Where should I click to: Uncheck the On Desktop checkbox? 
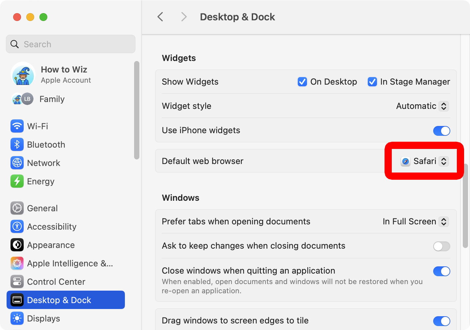(x=302, y=82)
